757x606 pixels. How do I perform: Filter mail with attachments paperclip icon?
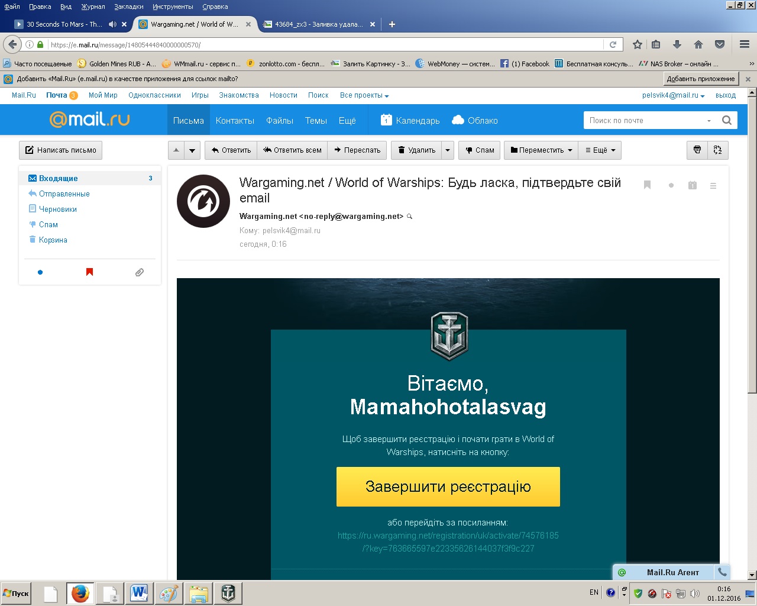(x=140, y=272)
